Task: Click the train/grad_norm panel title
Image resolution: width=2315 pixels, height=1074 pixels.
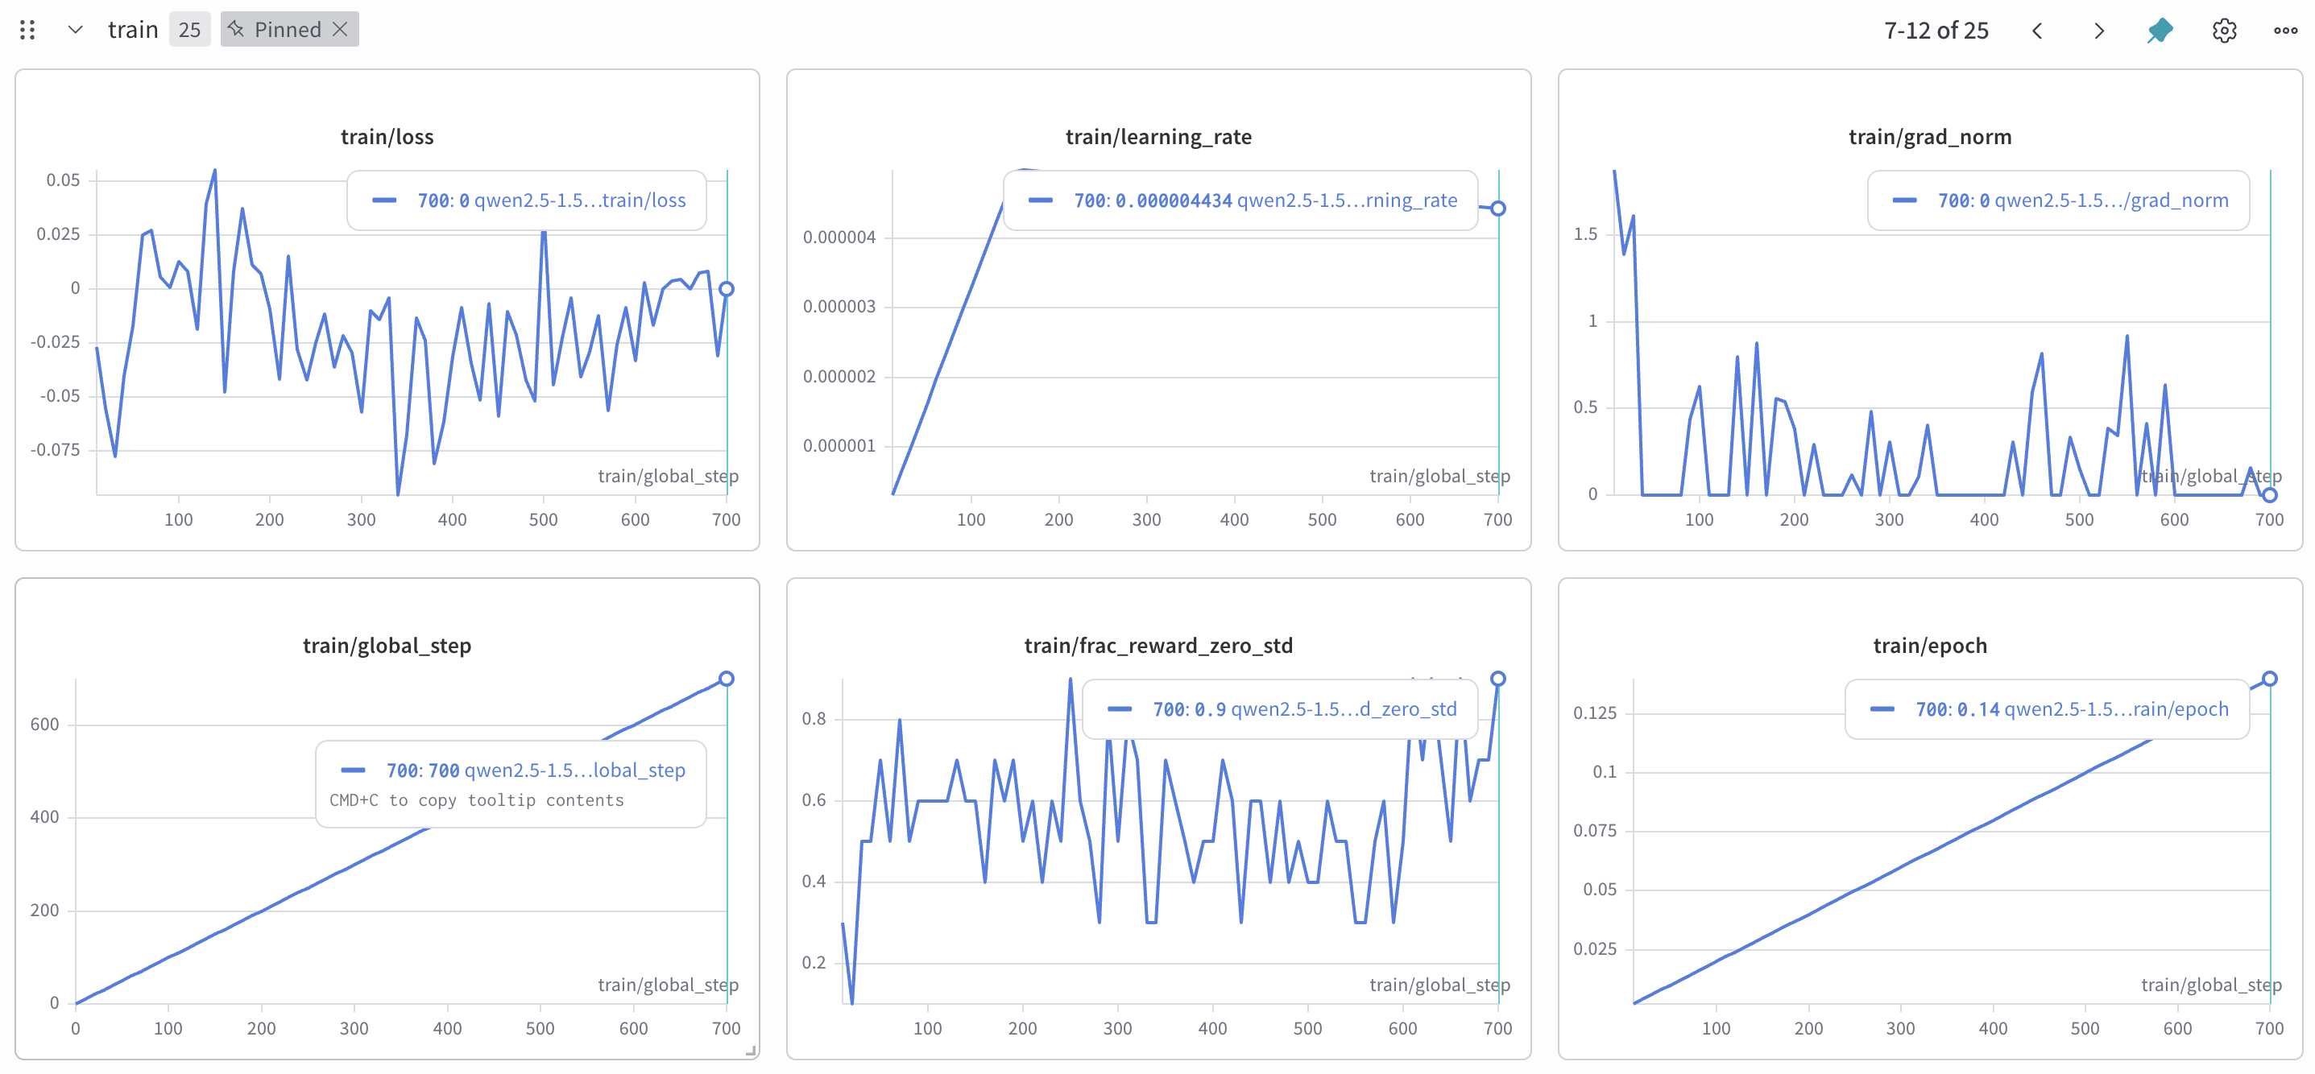Action: [1929, 137]
